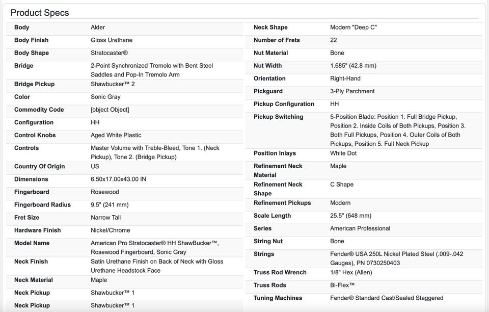Click the Number of Frets label
This screenshot has height=312, width=489.
[x=277, y=40]
